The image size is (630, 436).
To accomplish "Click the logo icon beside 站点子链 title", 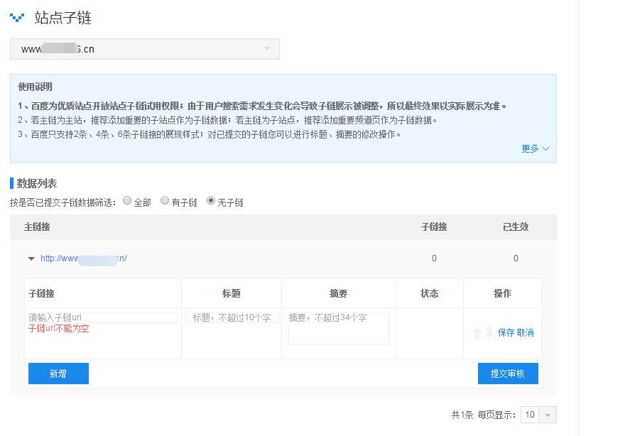I will [x=17, y=18].
